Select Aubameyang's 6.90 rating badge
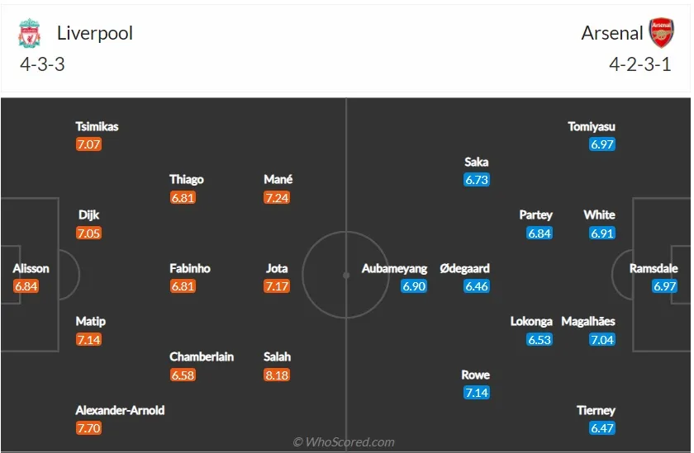 coord(414,286)
